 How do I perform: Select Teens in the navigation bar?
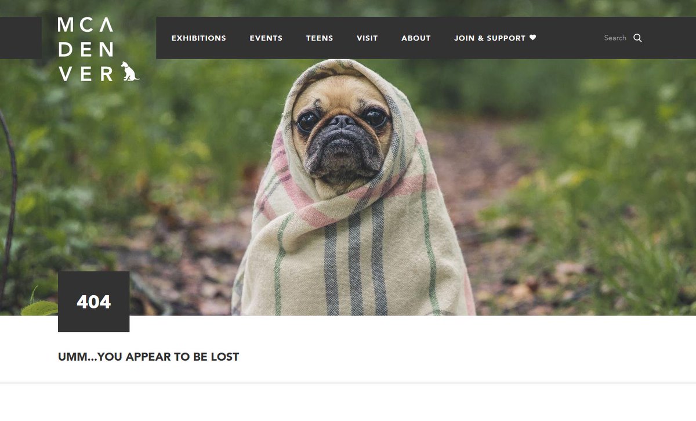click(320, 38)
